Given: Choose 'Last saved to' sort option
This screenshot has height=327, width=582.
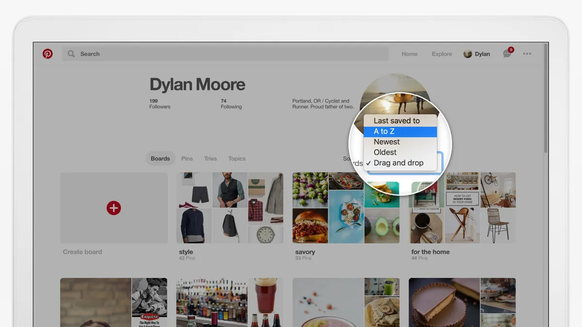Looking at the screenshot, I should click(x=401, y=121).
